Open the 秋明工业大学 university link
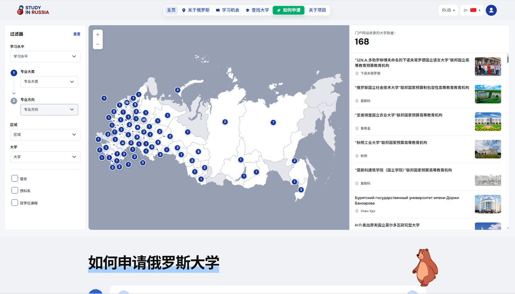 pyautogui.click(x=391, y=143)
